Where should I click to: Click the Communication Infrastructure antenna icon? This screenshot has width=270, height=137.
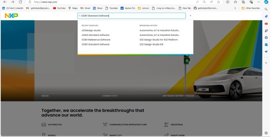click(x=105, y=125)
